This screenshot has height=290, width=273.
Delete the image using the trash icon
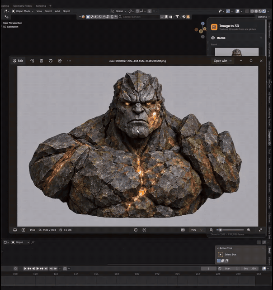(x=41, y=61)
